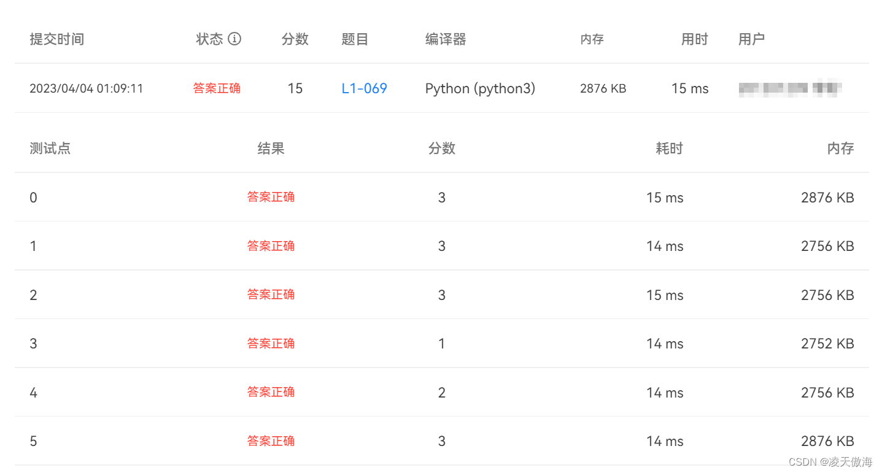Click the 用户 column header
The width and height of the screenshot is (882, 473).
click(751, 39)
